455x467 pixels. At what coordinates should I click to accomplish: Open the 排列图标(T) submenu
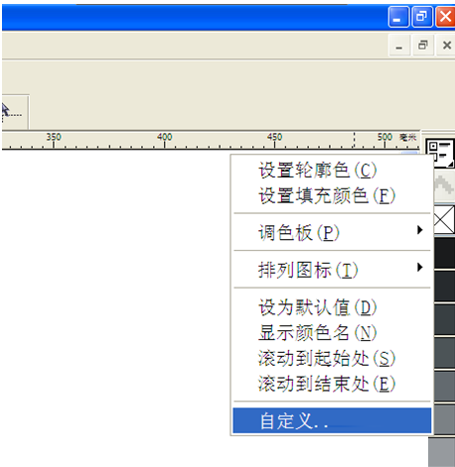332,270
